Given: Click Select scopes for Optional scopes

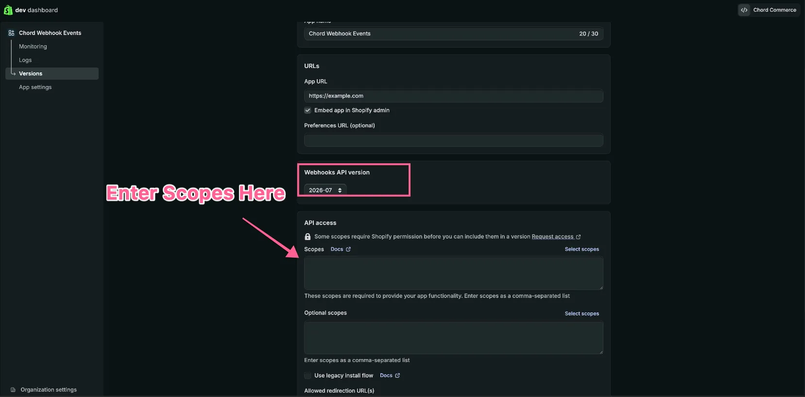Looking at the screenshot, I should click(582, 313).
